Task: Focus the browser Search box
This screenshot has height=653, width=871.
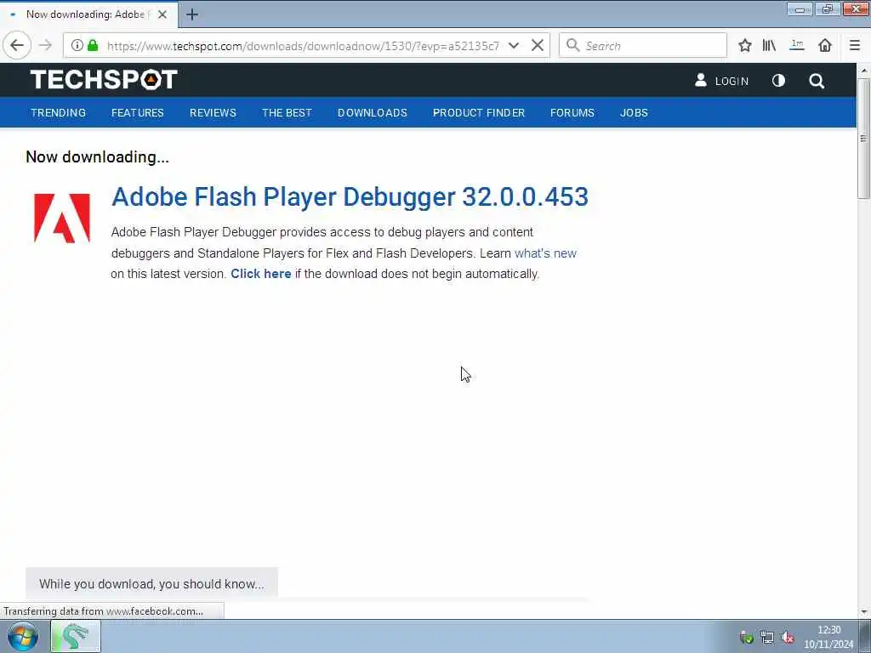Action: [643, 46]
